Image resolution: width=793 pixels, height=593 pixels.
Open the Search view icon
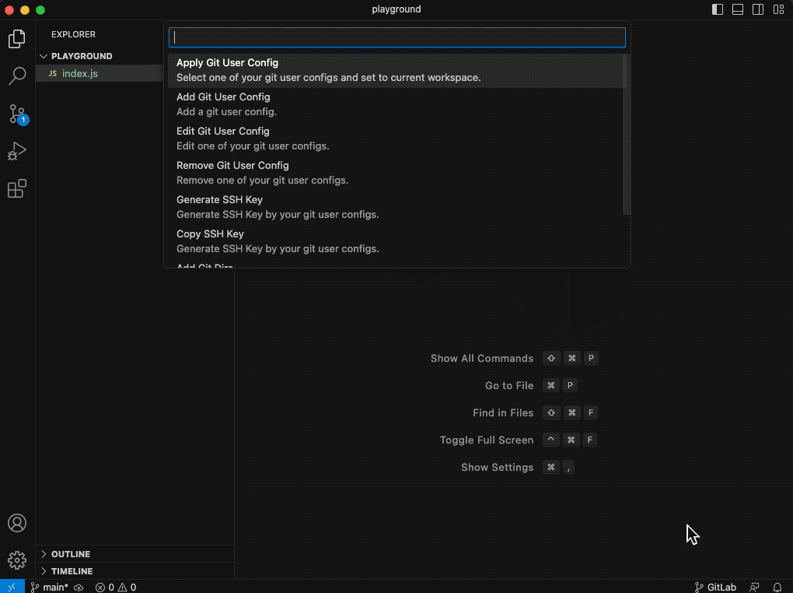[17, 75]
